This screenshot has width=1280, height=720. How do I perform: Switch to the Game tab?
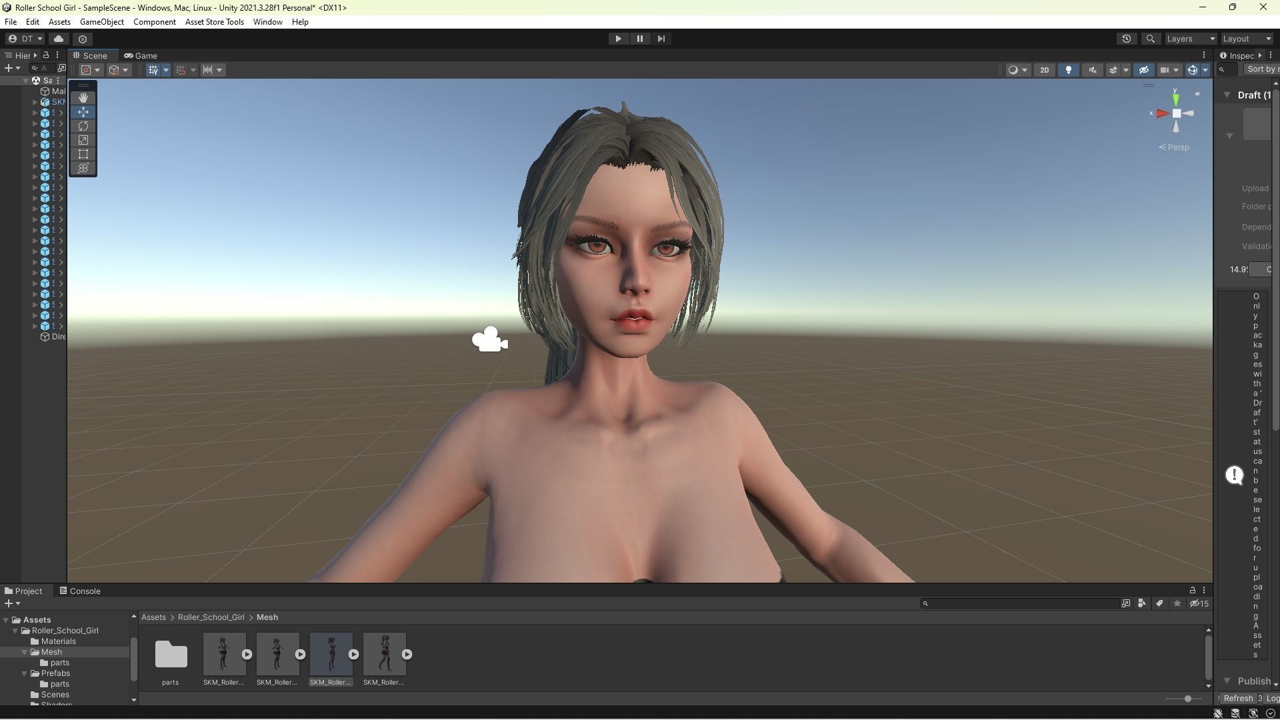tap(141, 55)
